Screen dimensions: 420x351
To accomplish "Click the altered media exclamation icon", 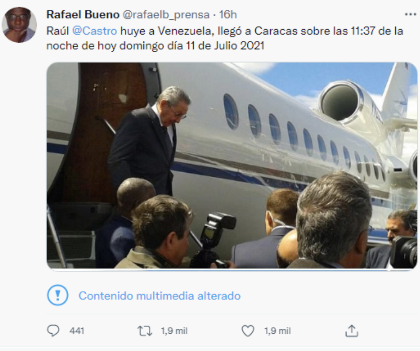I will (57, 295).
